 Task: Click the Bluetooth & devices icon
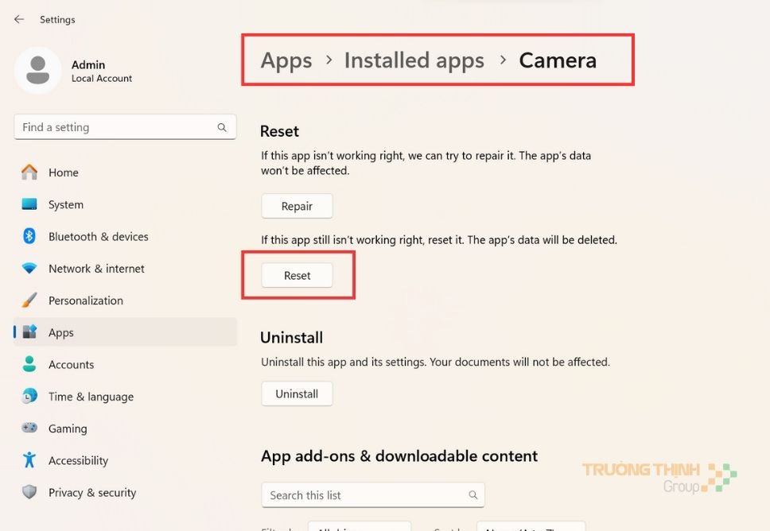pos(28,236)
